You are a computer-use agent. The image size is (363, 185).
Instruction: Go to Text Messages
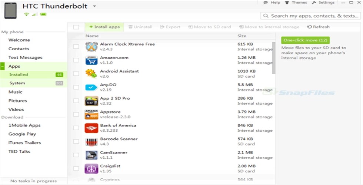coord(26,58)
